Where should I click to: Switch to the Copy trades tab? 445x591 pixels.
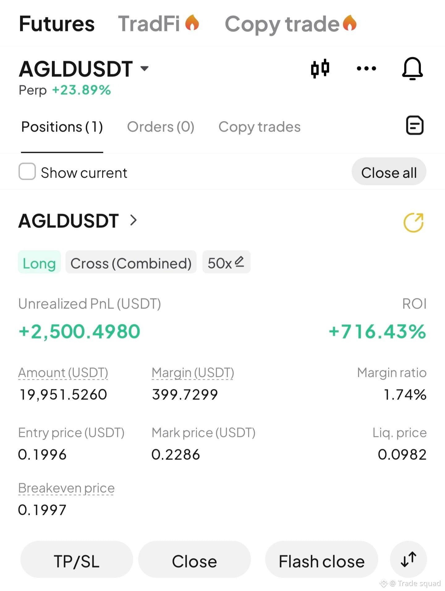[259, 127]
